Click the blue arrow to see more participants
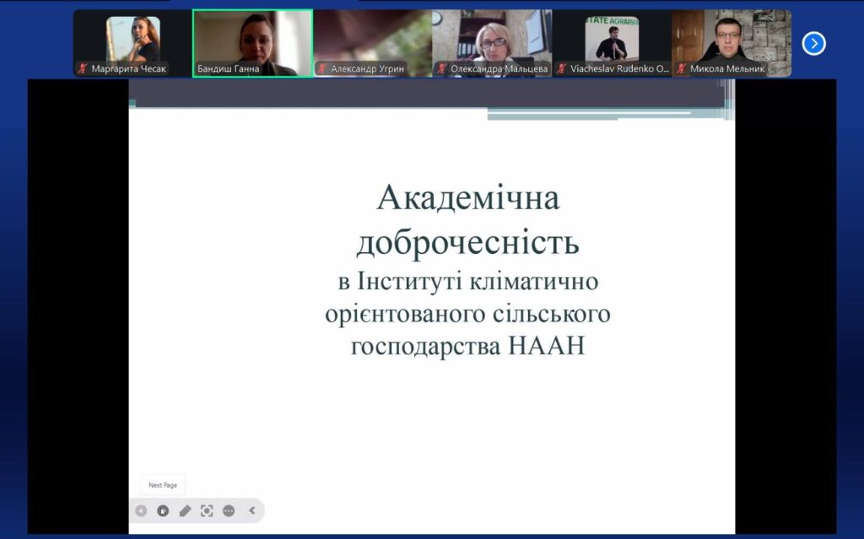 pos(813,42)
